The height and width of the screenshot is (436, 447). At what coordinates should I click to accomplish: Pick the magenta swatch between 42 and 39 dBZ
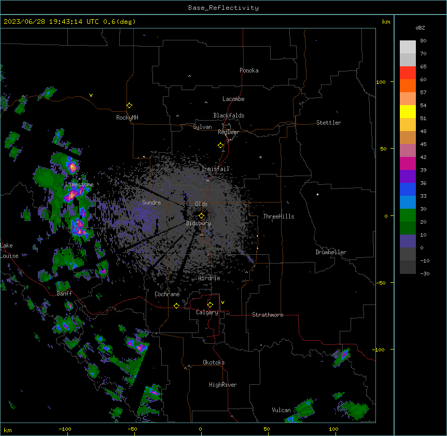pyautogui.click(x=408, y=163)
